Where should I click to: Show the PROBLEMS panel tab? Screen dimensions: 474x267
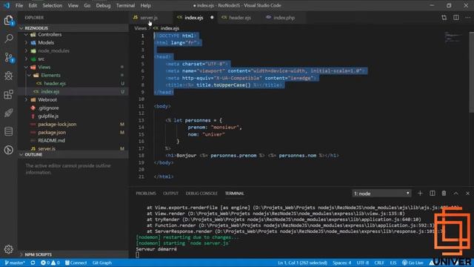(x=146, y=194)
